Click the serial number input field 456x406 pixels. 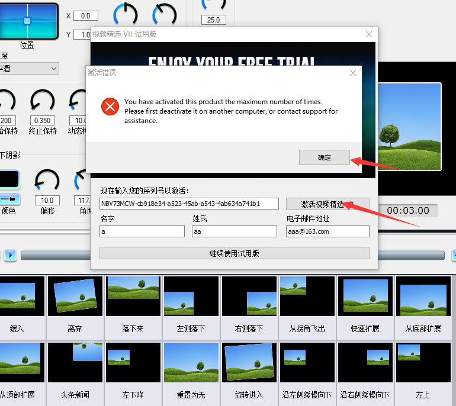click(x=188, y=204)
